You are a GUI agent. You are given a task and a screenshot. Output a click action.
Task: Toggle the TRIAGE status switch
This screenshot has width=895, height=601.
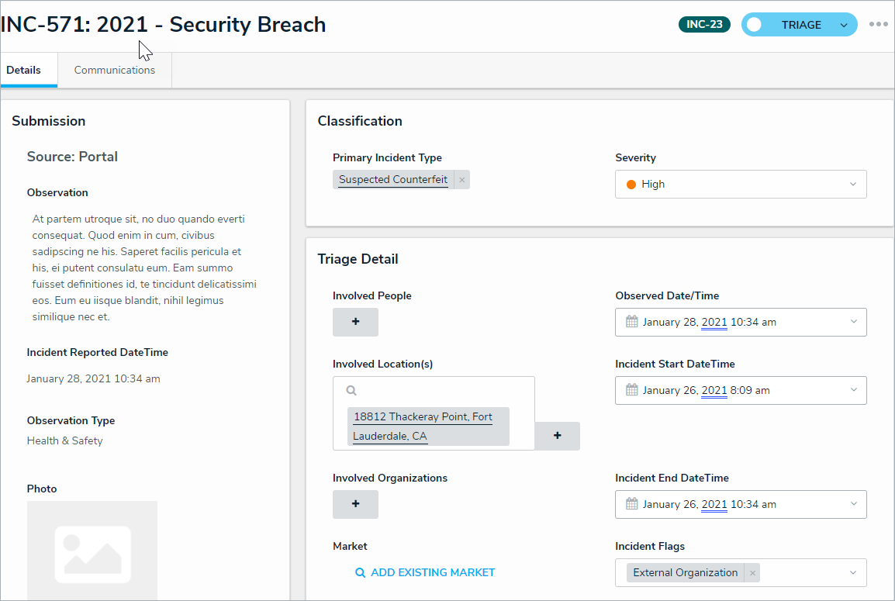[x=755, y=25]
